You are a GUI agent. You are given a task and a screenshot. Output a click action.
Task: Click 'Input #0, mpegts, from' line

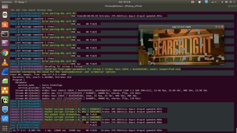click(x=39, y=75)
